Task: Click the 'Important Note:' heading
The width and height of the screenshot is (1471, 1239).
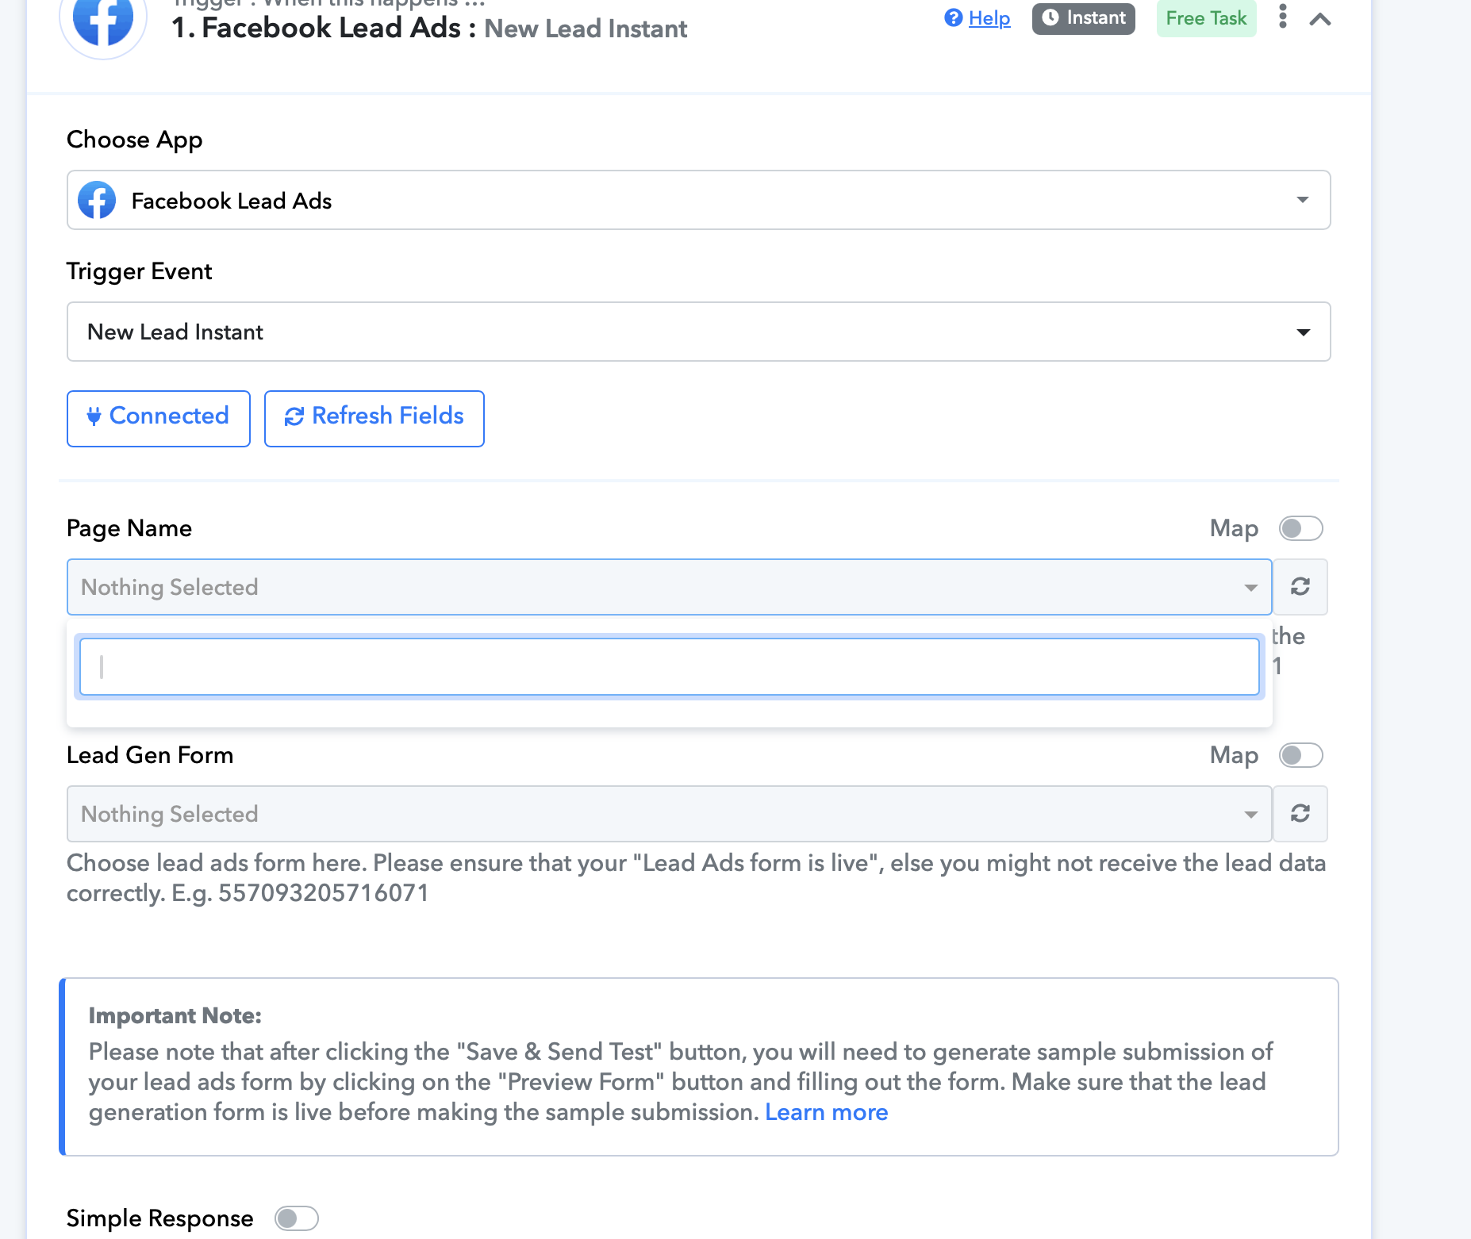Action: [175, 1015]
